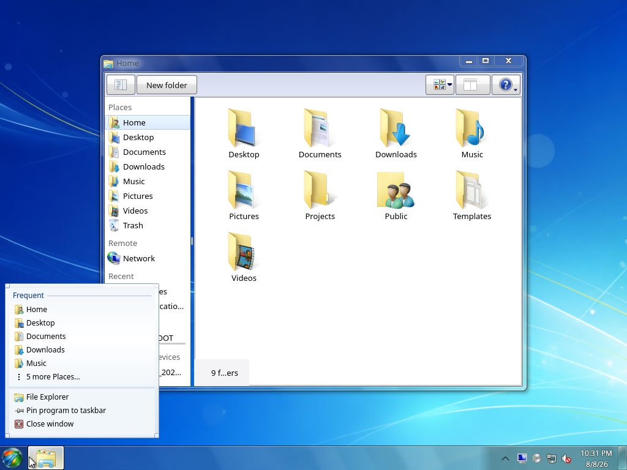Screen dimensions: 627x470
Task: Click the File Explorer taskbar button
Action: pyautogui.click(x=46, y=458)
